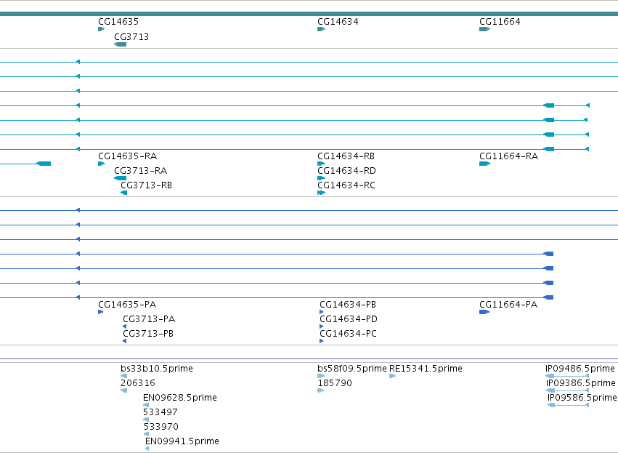The width and height of the screenshot is (618, 453).
Task: Select the CG3713-PB protein glyph
Action: tap(125, 341)
